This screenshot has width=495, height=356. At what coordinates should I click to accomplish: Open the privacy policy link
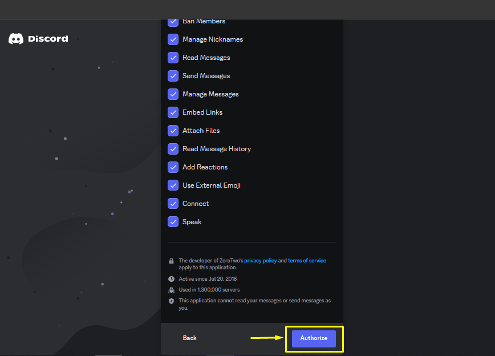click(x=261, y=261)
